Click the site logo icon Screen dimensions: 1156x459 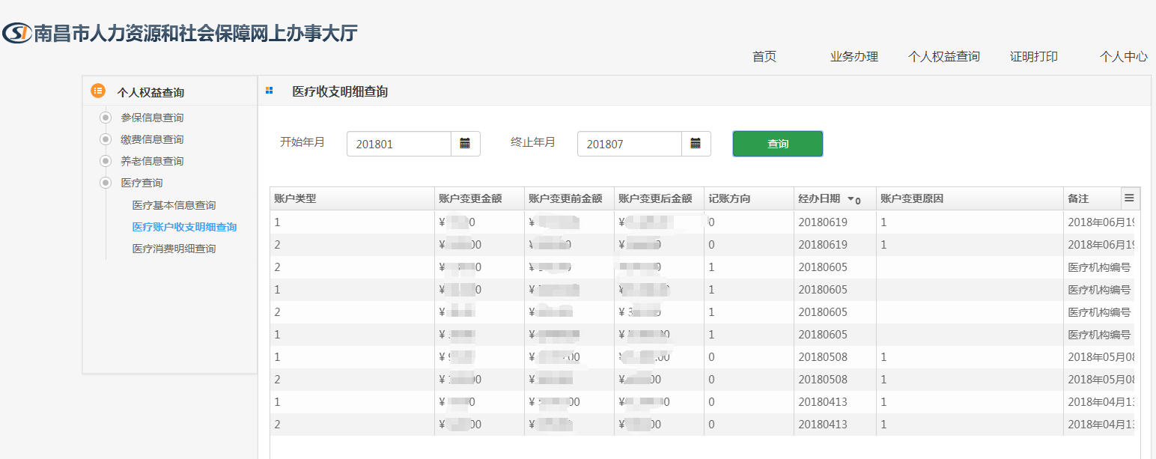(16, 34)
